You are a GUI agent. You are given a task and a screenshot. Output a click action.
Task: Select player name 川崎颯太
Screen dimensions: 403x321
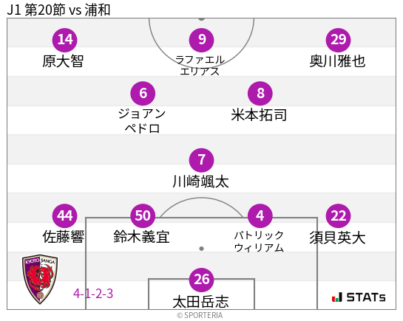click(x=200, y=182)
